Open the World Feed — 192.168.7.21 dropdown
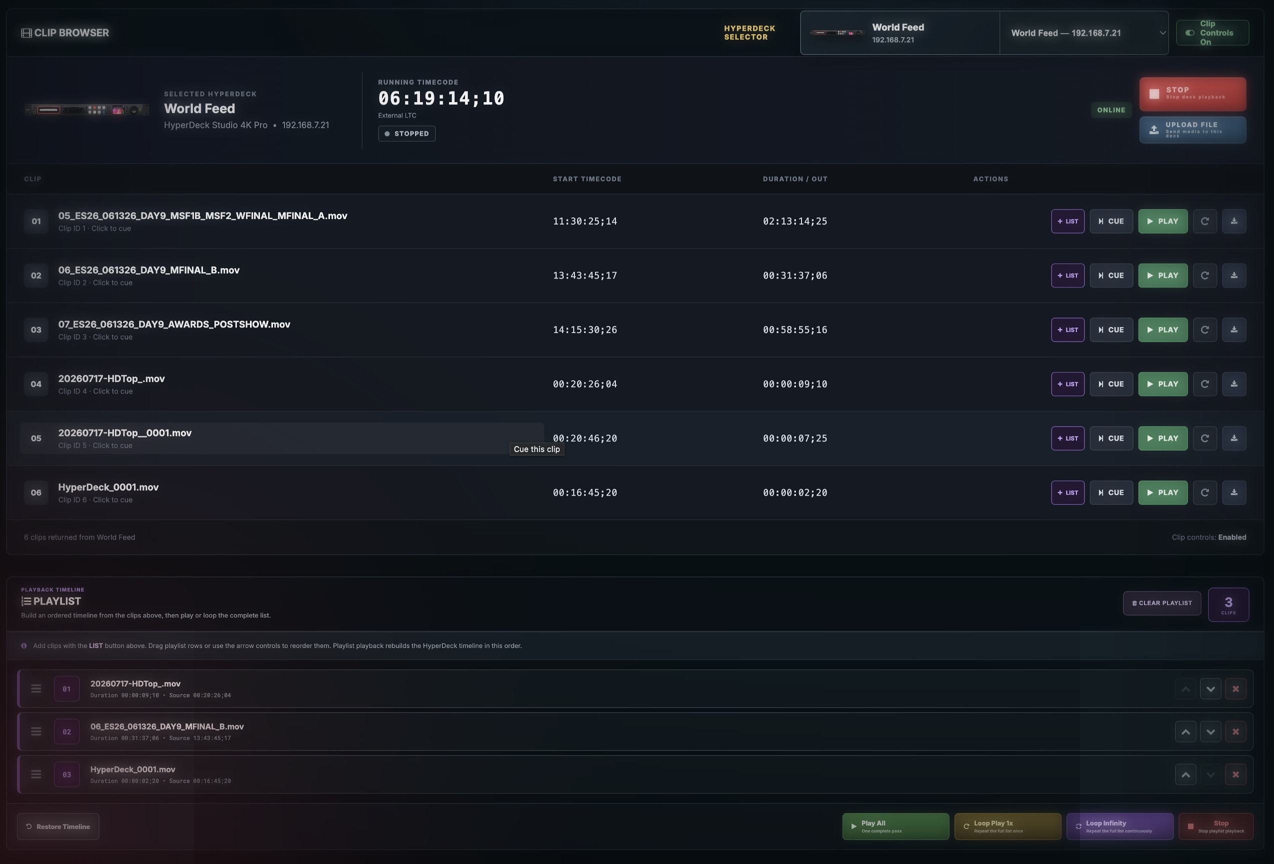Image resolution: width=1274 pixels, height=864 pixels. pos(1084,33)
